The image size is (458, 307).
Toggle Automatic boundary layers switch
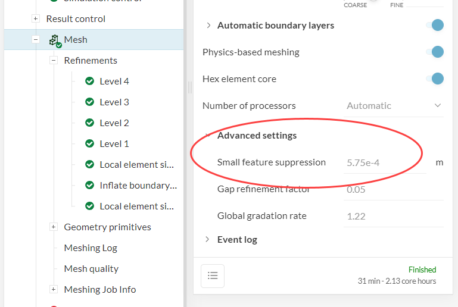point(435,25)
